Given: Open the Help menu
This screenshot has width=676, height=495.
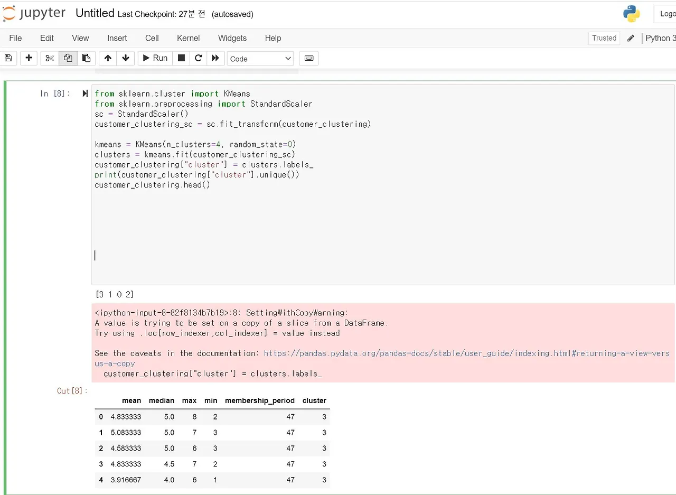Looking at the screenshot, I should tap(273, 38).
